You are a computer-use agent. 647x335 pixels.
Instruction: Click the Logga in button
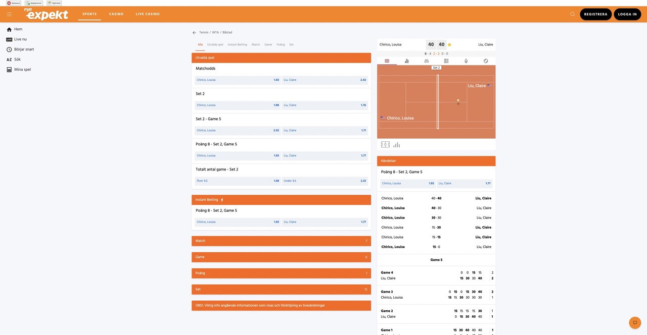tap(627, 14)
